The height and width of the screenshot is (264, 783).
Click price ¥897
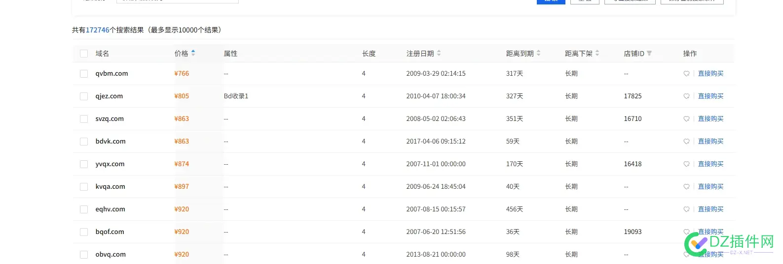pos(182,187)
